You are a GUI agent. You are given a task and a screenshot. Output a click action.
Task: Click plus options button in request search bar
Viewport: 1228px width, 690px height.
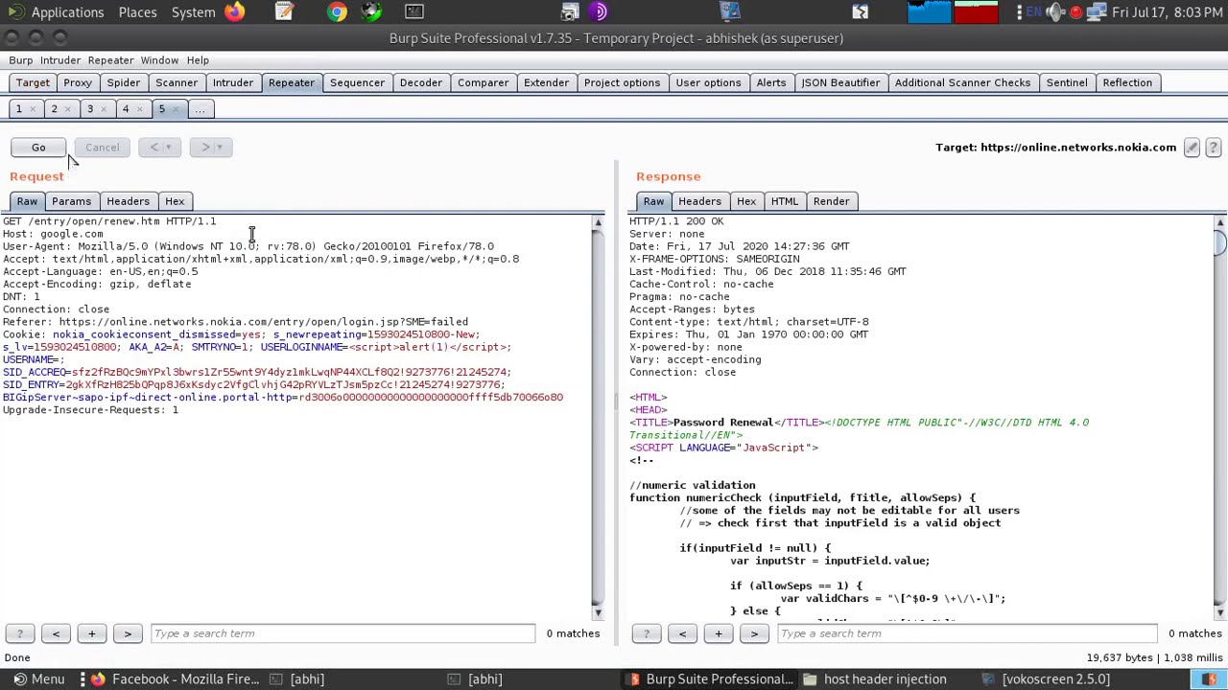(92, 633)
